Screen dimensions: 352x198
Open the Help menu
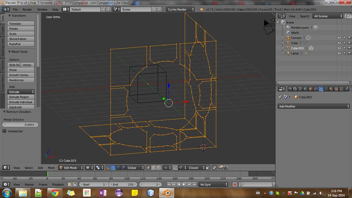click(55, 10)
